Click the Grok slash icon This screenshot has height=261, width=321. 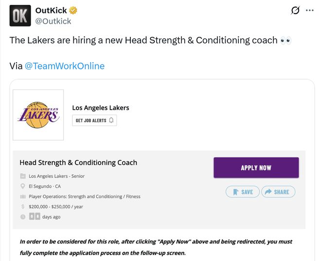coord(295,11)
